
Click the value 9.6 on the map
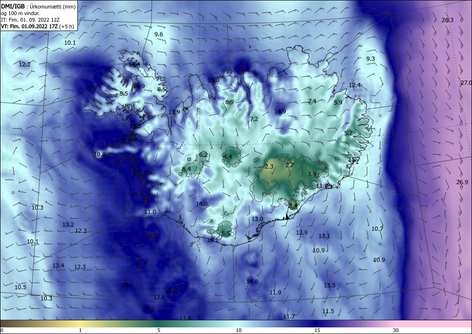(159, 34)
